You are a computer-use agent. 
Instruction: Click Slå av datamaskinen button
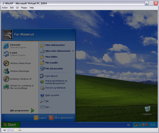point(61,118)
